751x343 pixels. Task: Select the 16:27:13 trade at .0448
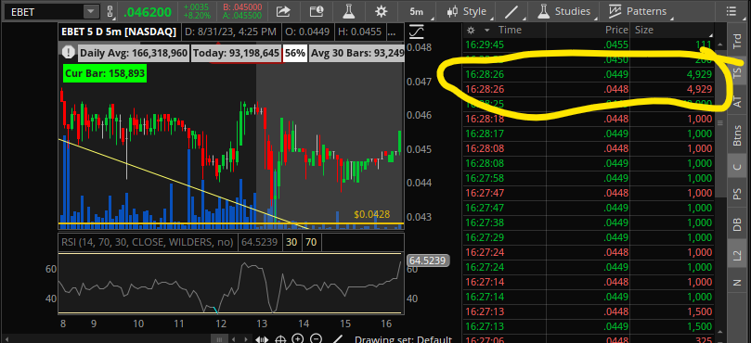589,311
